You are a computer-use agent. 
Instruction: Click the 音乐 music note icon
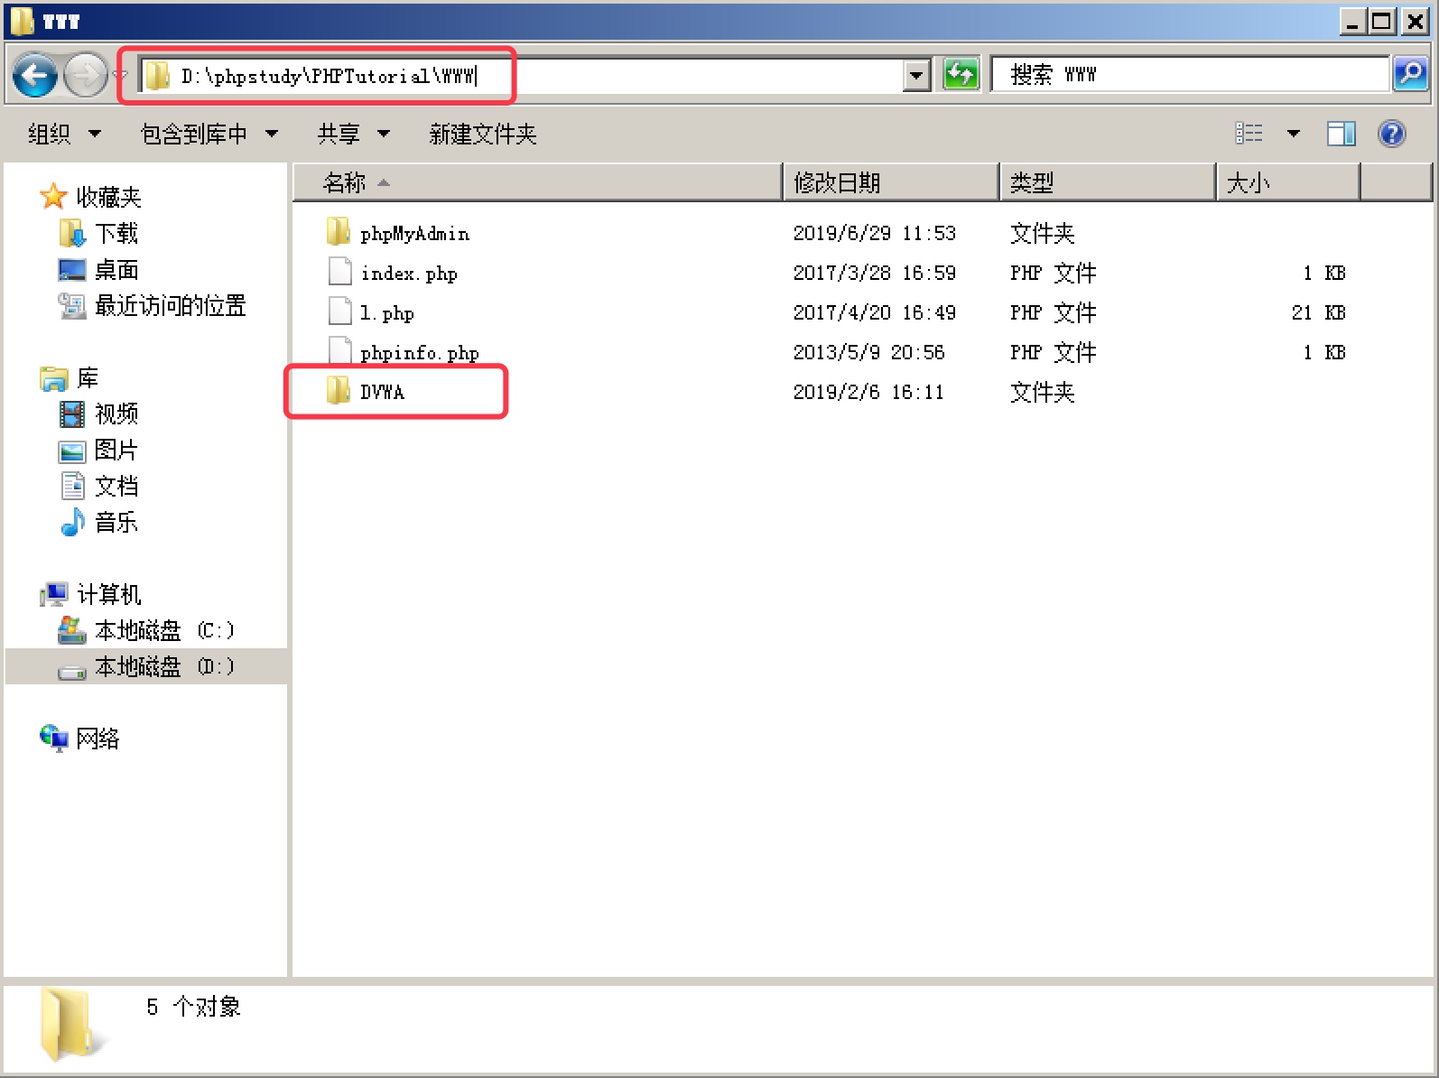(72, 522)
